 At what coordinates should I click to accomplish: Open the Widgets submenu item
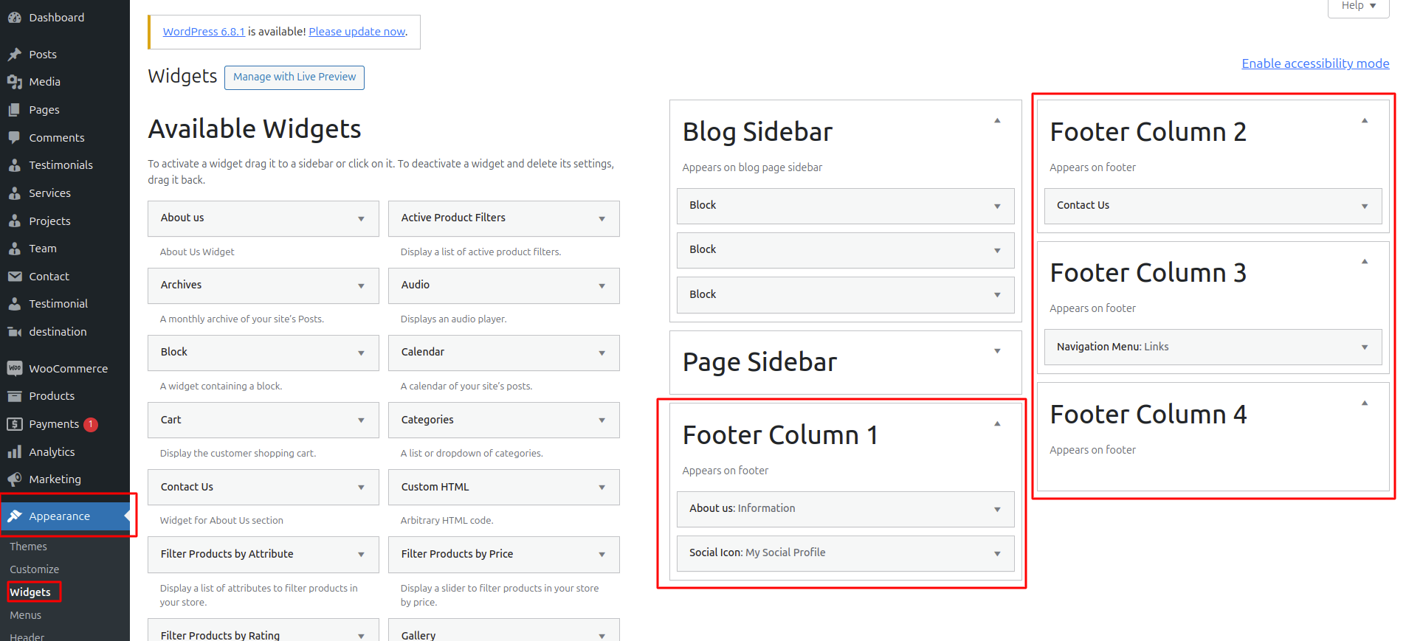[30, 592]
